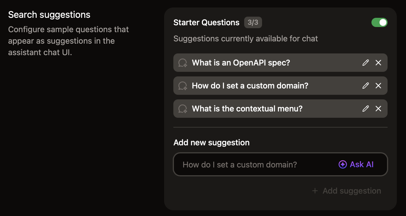Click the Add suggestion link
This screenshot has width=406, height=216.
(x=352, y=191)
